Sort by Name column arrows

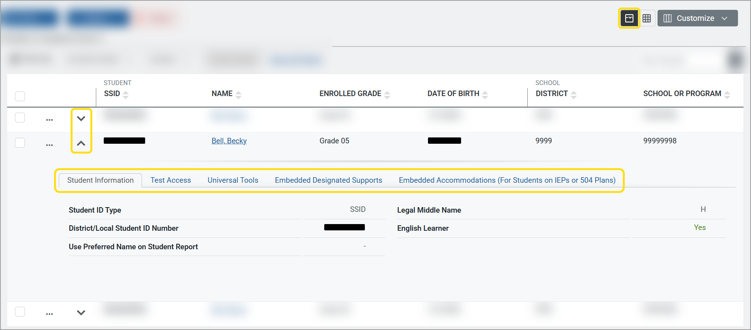(238, 95)
